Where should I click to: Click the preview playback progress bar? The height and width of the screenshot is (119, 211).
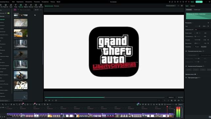click(x=105, y=97)
